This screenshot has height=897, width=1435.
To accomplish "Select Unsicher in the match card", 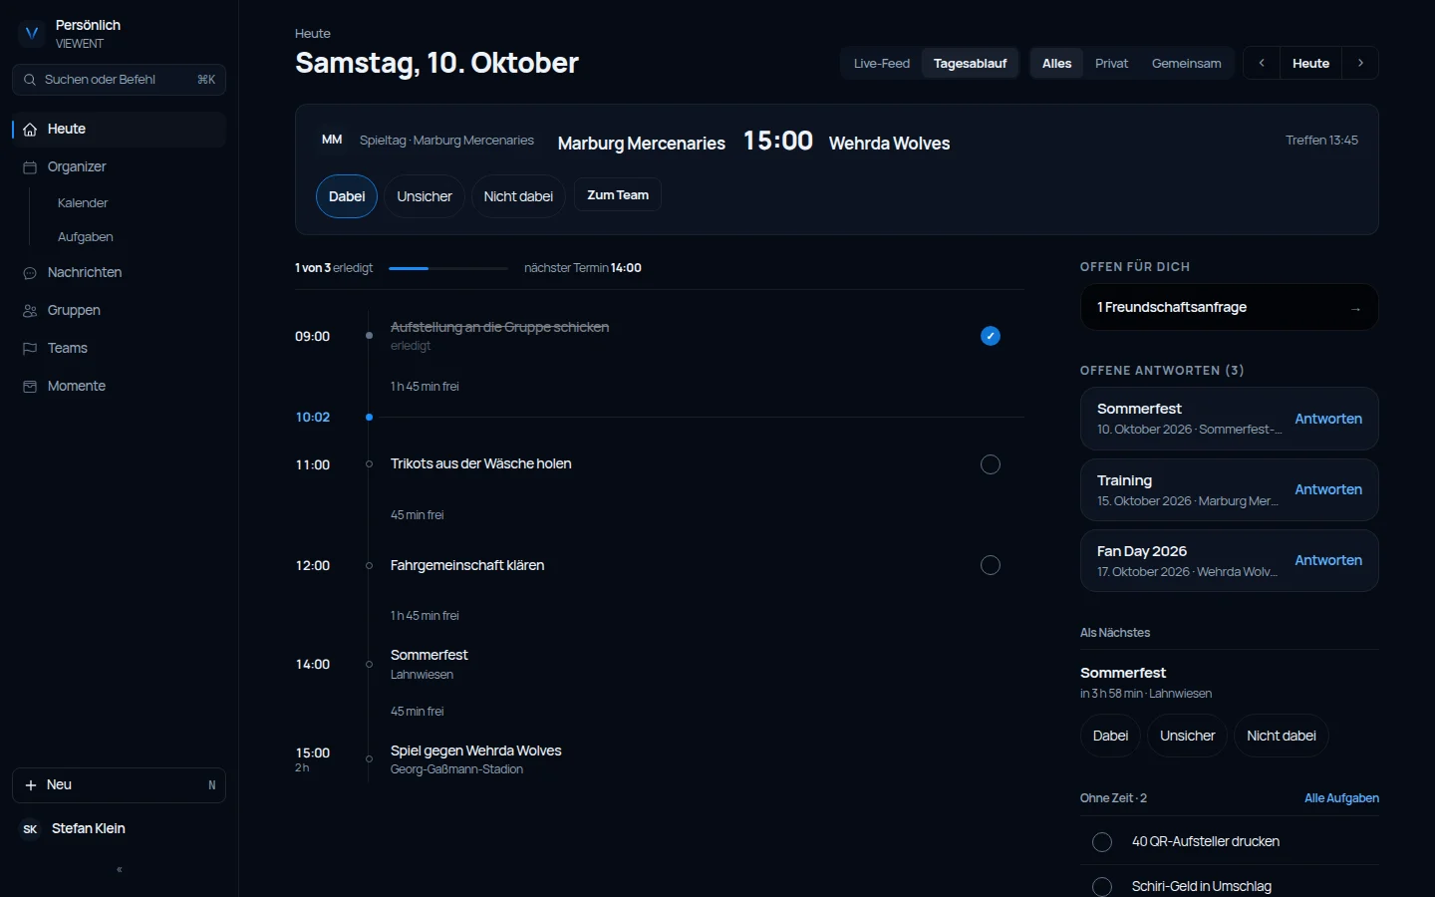I will click(425, 196).
